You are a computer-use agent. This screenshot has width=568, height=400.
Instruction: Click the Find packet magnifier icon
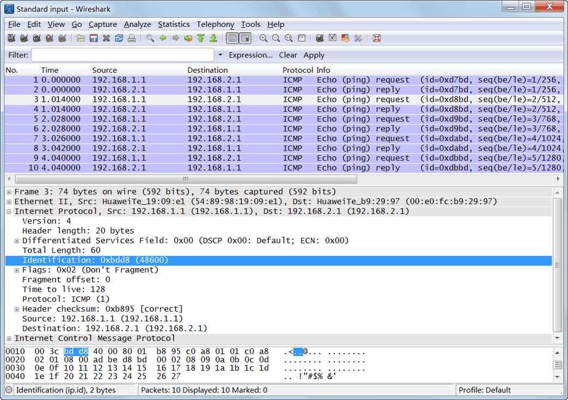pos(150,38)
